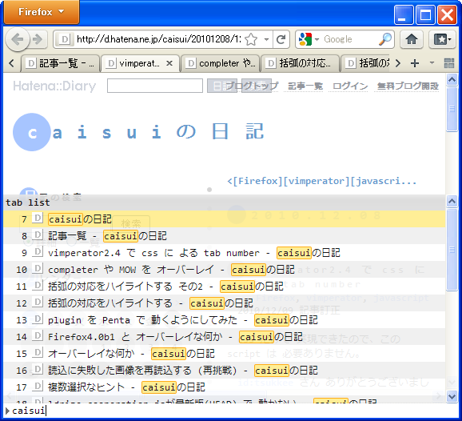Click the tab list scrollbar down arrow
Image resolution: width=462 pixels, height=421 pixels.
452,396
